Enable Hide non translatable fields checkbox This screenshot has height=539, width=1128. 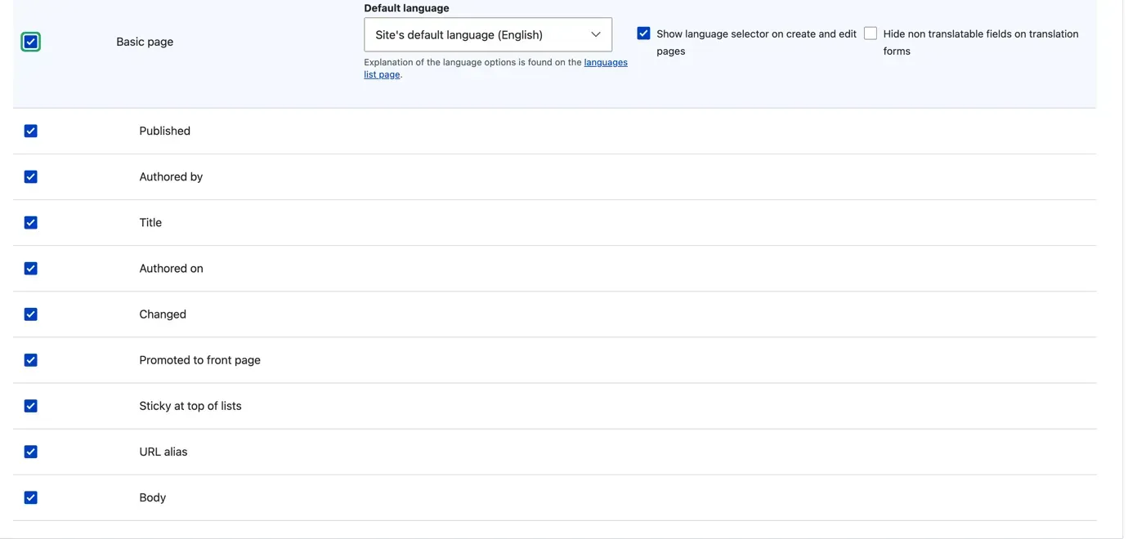(871, 33)
